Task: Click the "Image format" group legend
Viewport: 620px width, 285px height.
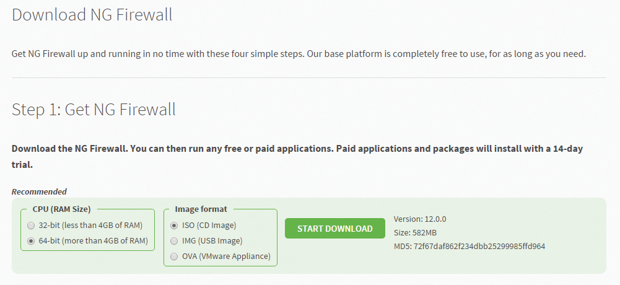Action: [x=201, y=209]
